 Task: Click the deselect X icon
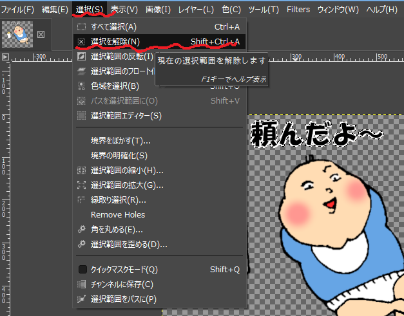click(81, 42)
